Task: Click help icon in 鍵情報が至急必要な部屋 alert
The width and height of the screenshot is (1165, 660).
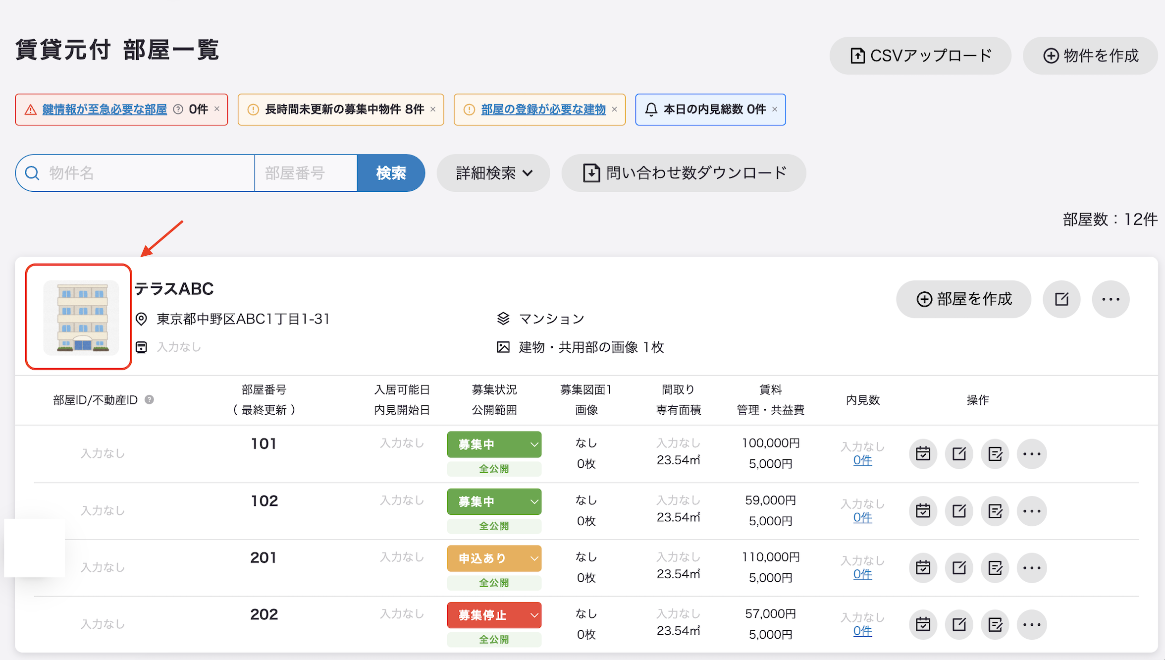Action: [x=178, y=110]
